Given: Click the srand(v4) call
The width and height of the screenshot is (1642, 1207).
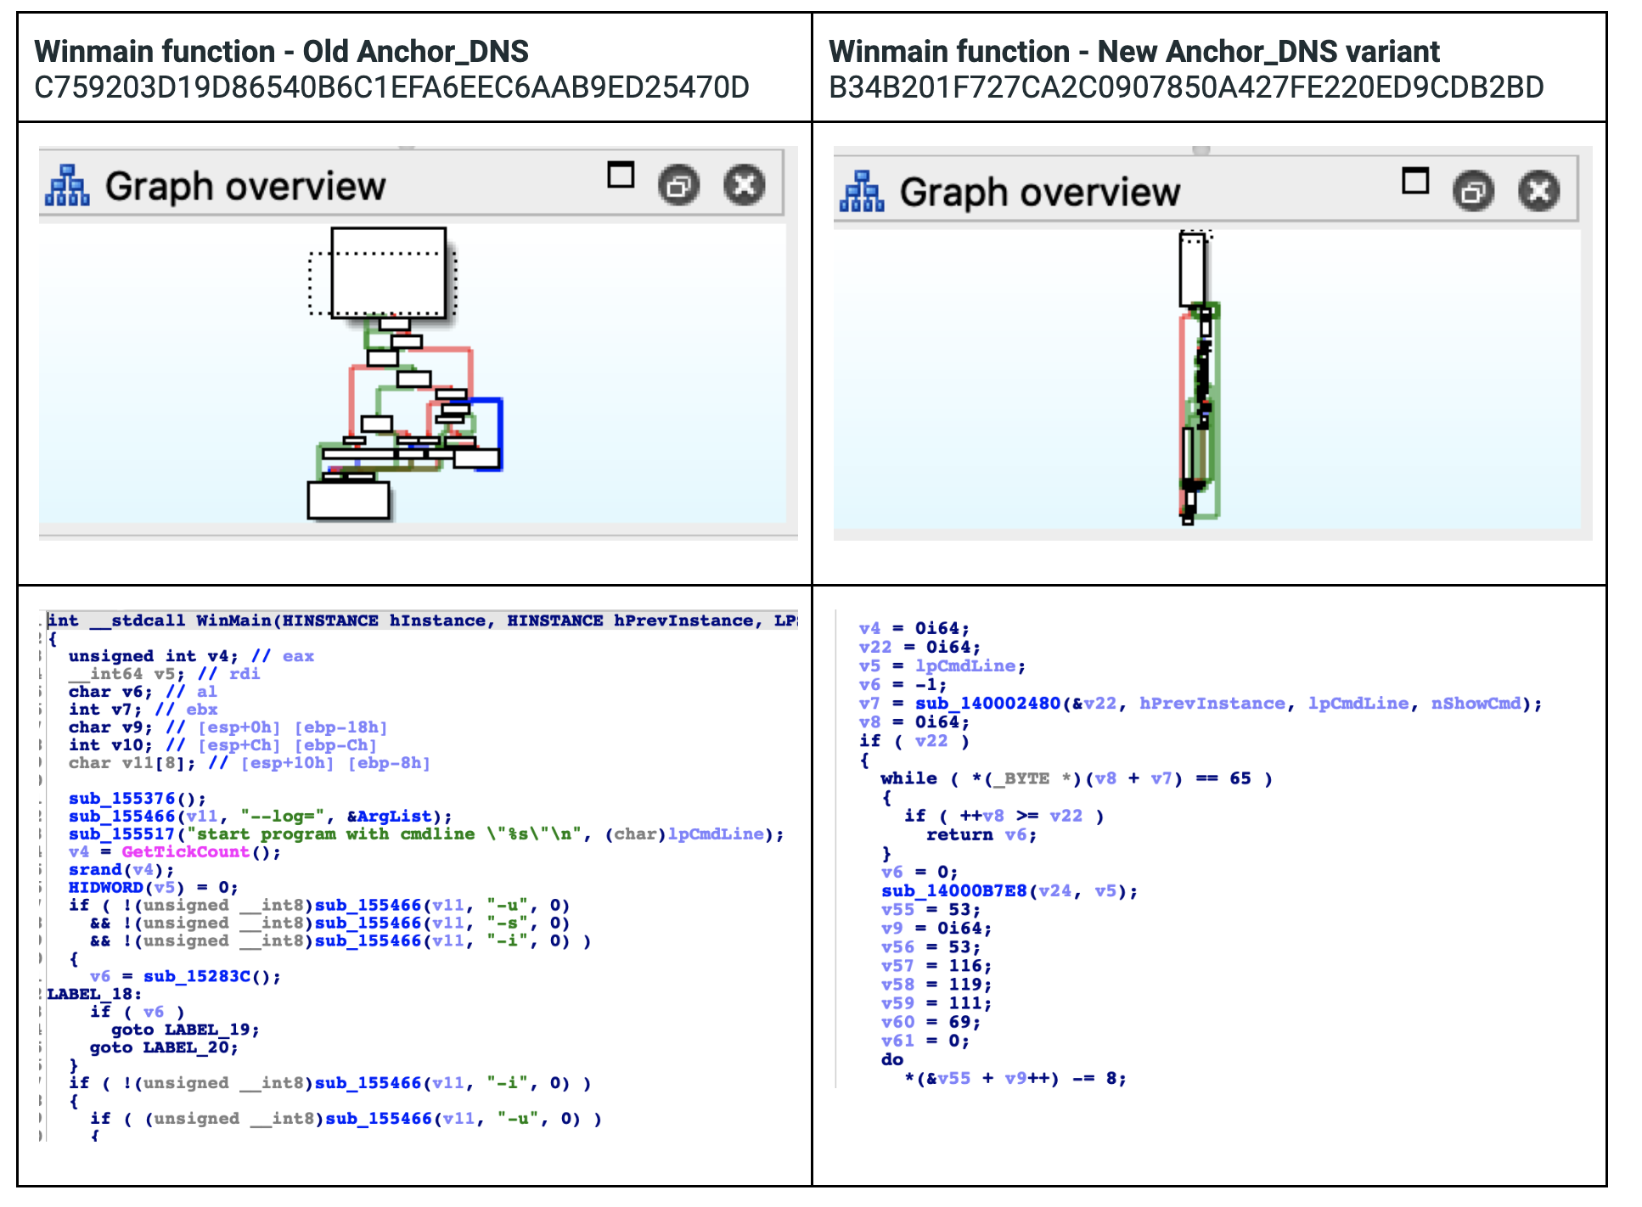Looking at the screenshot, I should click(x=121, y=870).
